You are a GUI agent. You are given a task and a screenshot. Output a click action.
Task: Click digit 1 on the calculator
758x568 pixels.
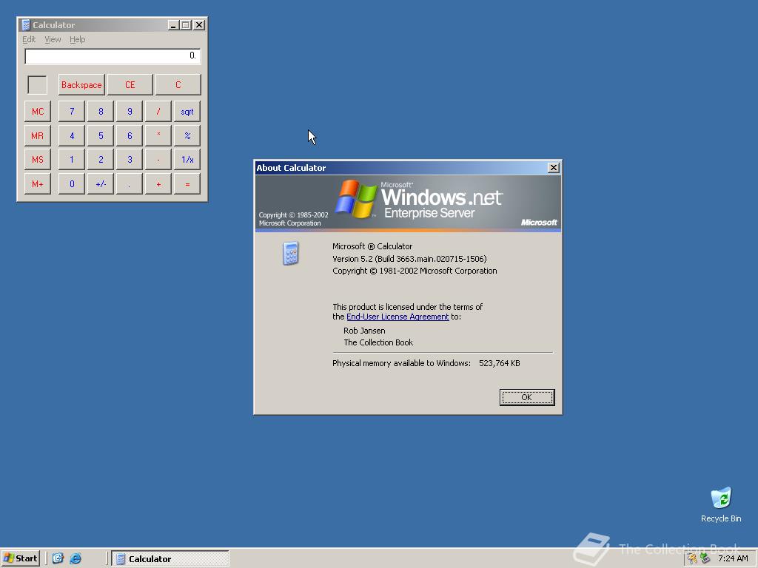pyautogui.click(x=72, y=160)
